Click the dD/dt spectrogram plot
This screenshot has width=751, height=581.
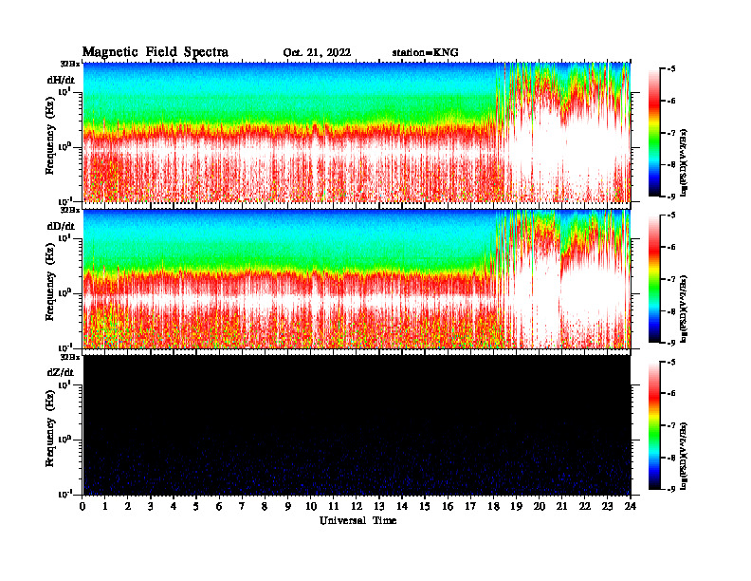[357, 279]
